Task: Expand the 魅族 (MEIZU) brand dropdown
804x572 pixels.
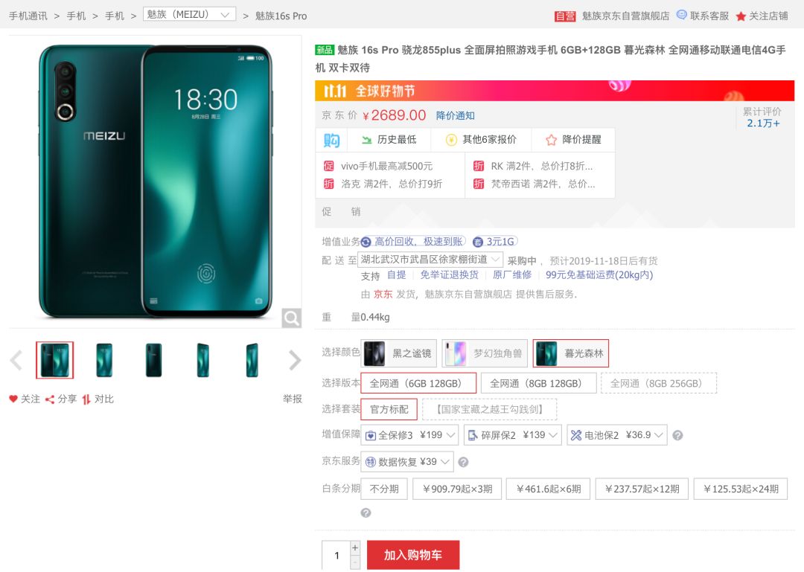Action: click(x=189, y=14)
